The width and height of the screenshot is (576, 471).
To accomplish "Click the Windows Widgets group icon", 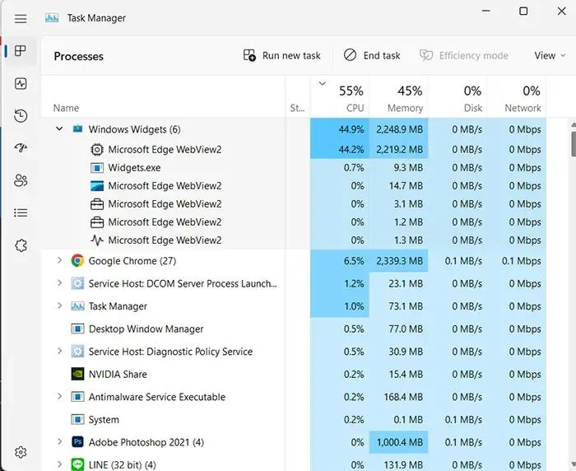I will click(77, 129).
